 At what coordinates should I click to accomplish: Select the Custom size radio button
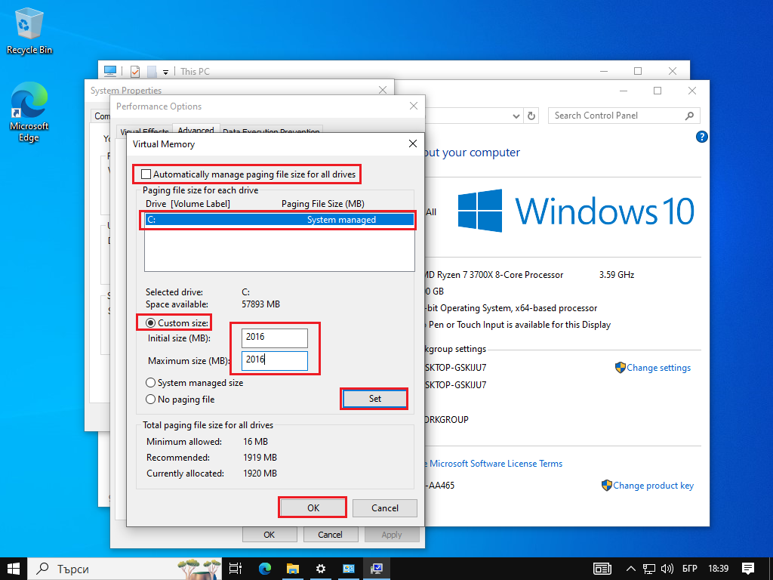(150, 323)
